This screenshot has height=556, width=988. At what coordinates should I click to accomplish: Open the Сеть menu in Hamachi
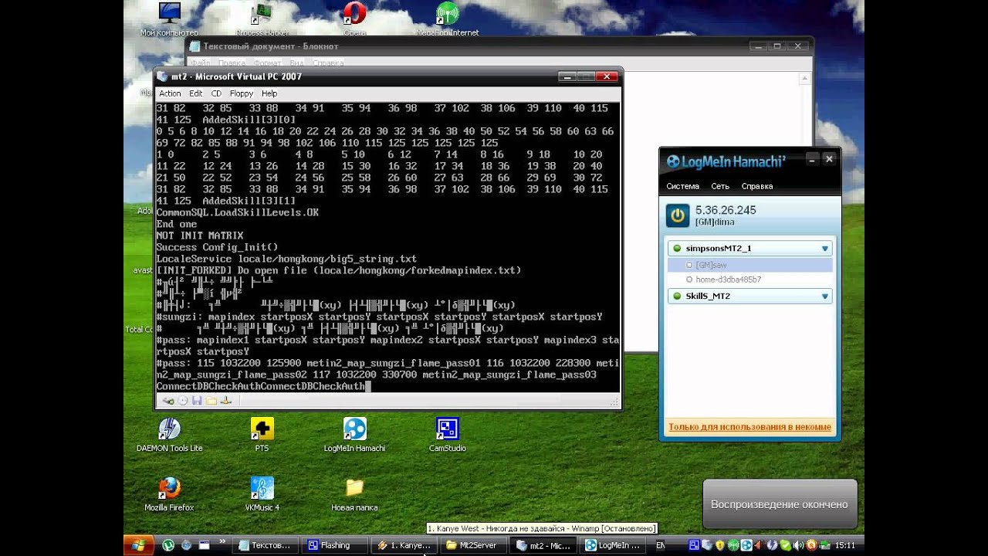pos(720,186)
